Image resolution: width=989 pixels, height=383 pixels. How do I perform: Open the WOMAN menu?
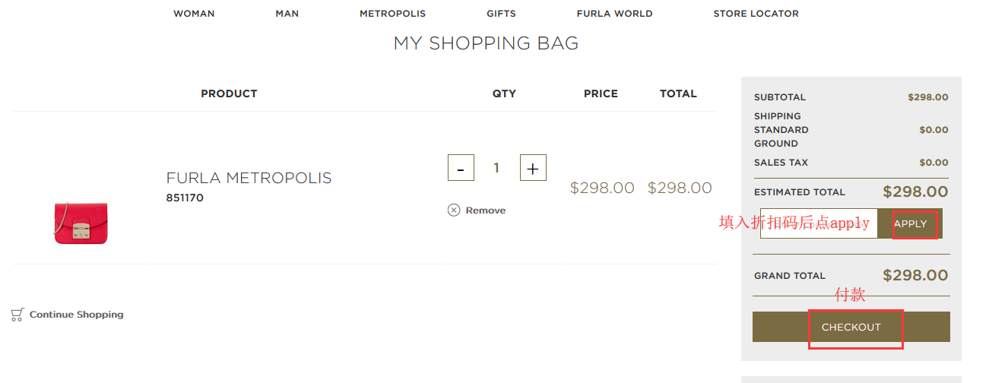[194, 14]
